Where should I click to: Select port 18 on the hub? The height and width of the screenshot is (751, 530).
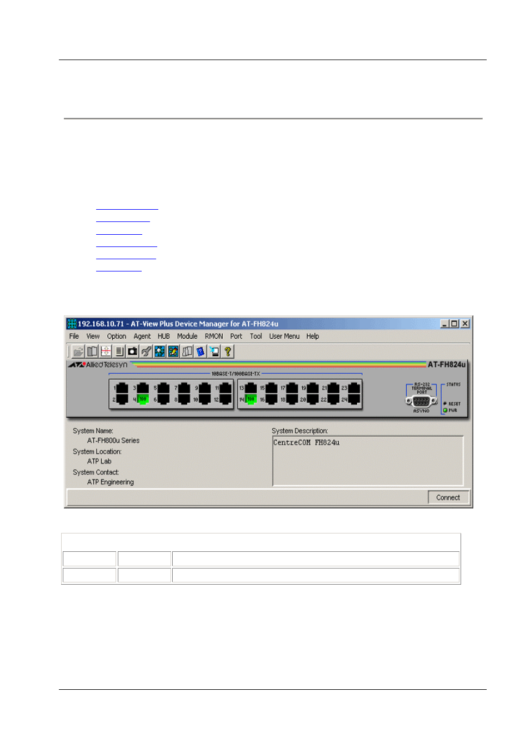click(292, 399)
